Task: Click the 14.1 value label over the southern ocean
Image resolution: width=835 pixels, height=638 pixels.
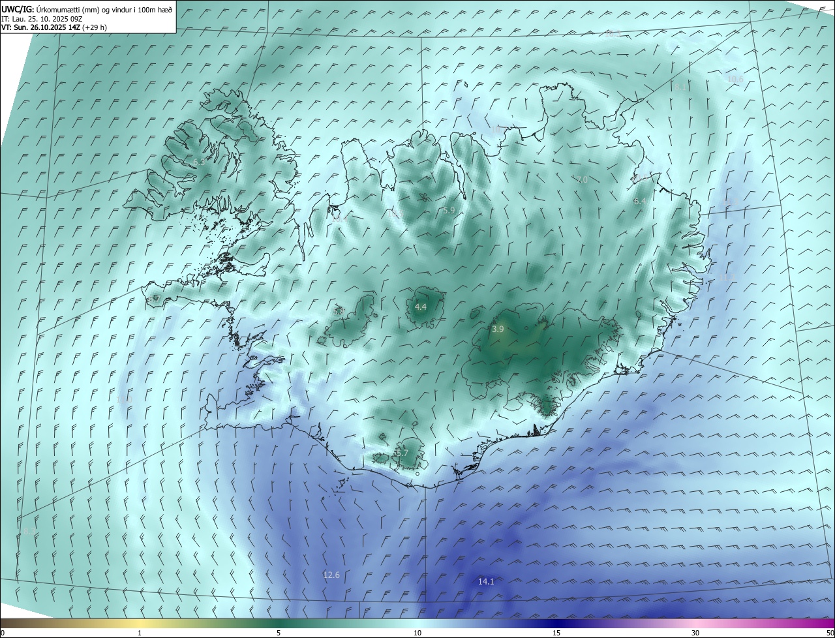Action: click(486, 581)
